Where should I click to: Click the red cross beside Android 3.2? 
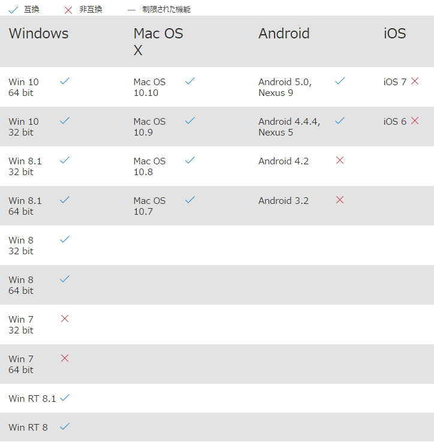(x=340, y=200)
